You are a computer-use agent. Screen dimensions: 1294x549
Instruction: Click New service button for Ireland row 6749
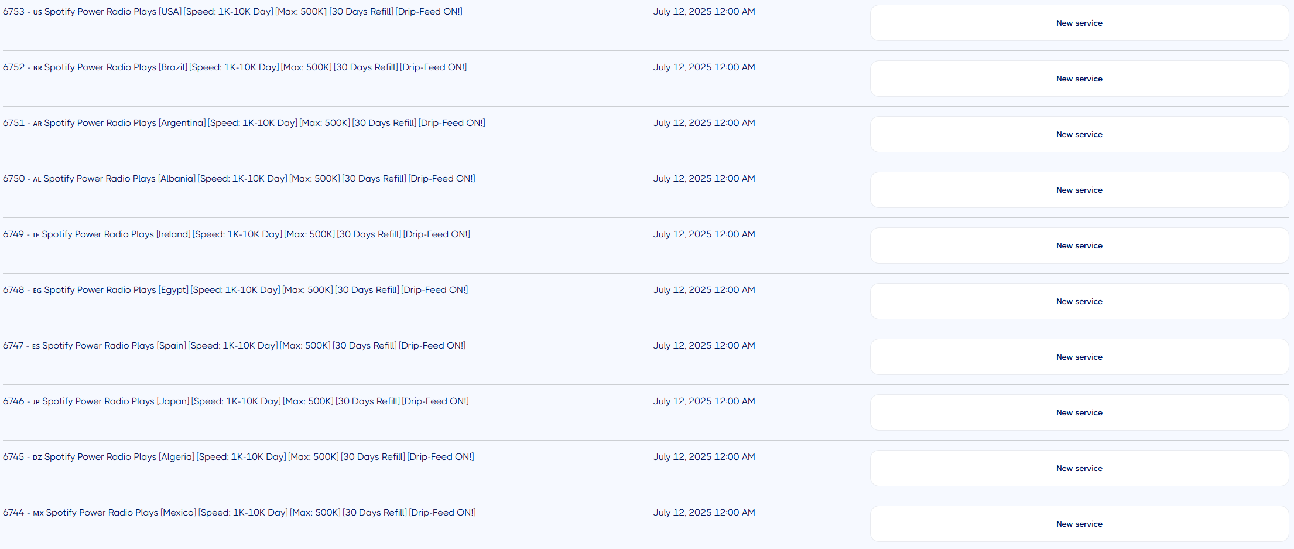pyautogui.click(x=1079, y=245)
